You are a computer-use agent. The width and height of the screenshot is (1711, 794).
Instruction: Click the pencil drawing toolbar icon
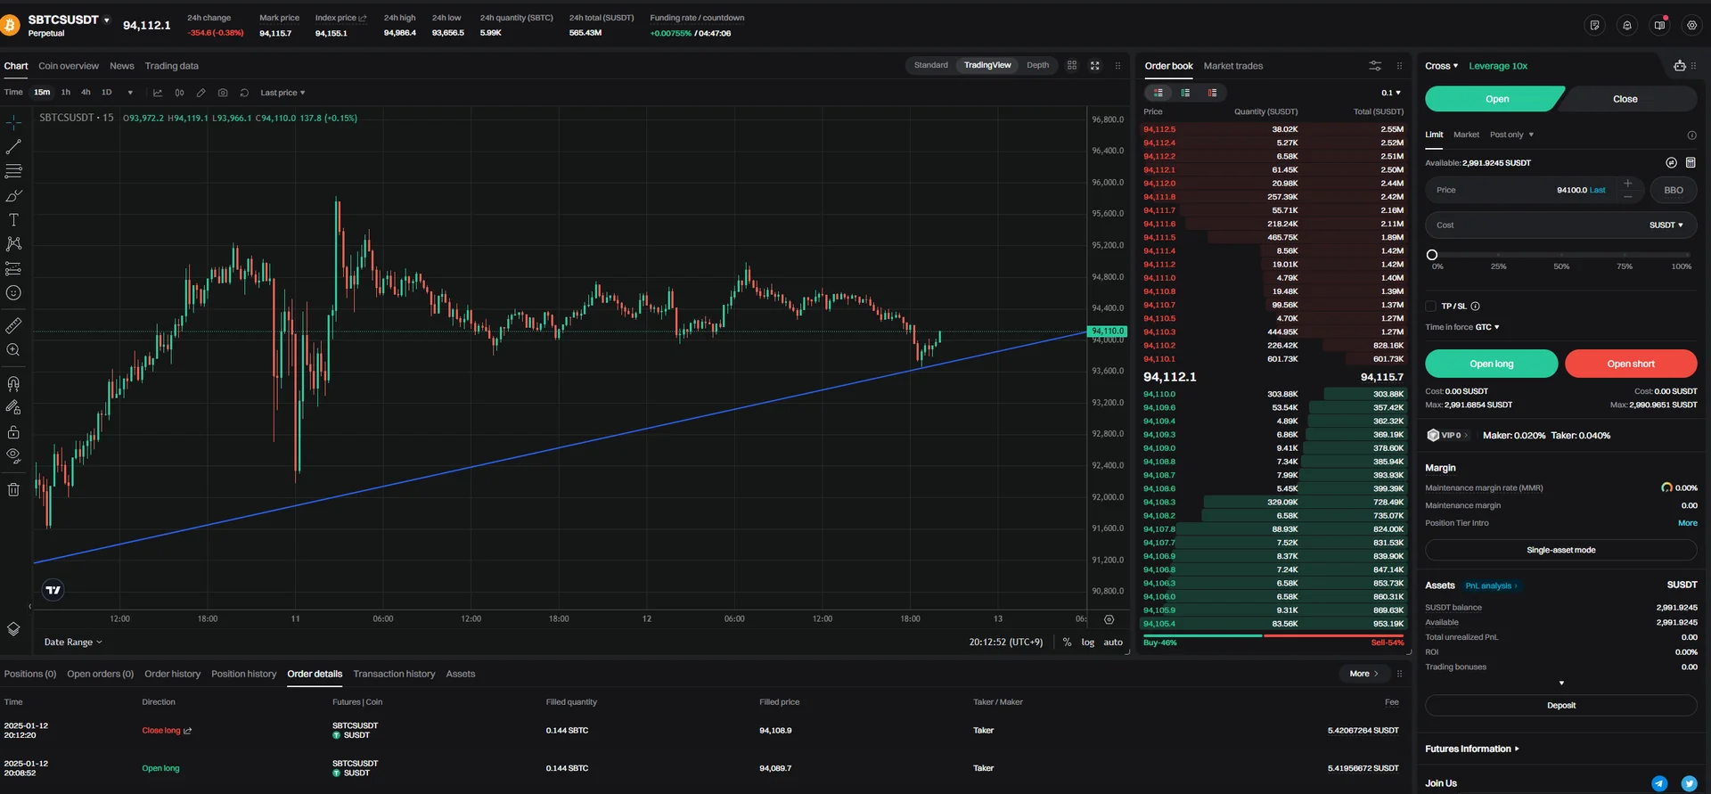click(201, 93)
